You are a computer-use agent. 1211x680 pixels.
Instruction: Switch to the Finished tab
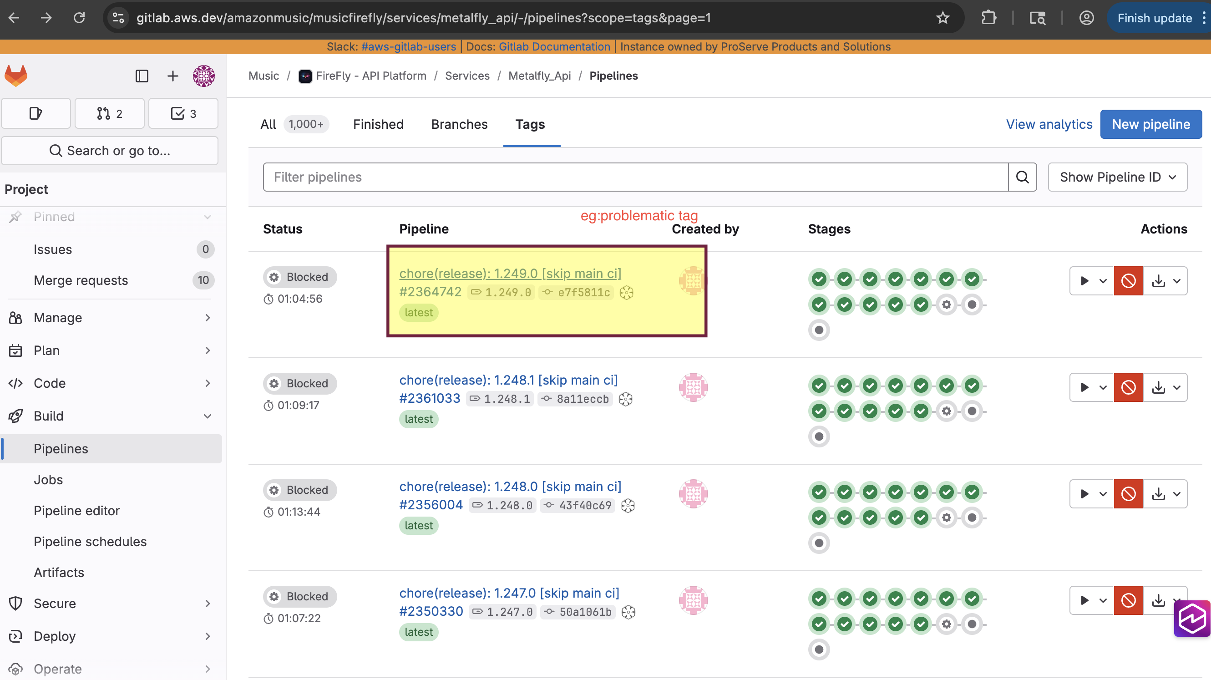pos(378,124)
